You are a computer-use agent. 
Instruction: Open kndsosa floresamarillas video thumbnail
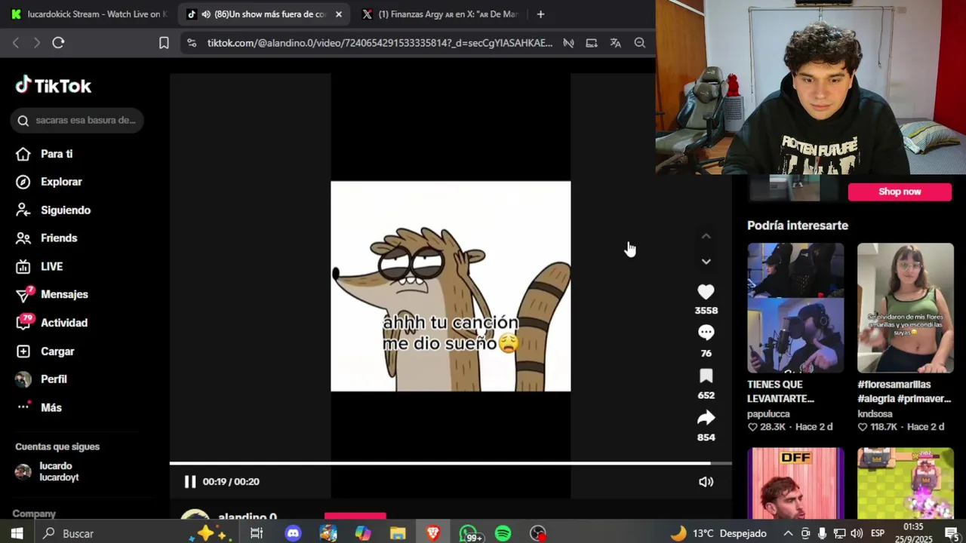pyautogui.click(x=906, y=308)
